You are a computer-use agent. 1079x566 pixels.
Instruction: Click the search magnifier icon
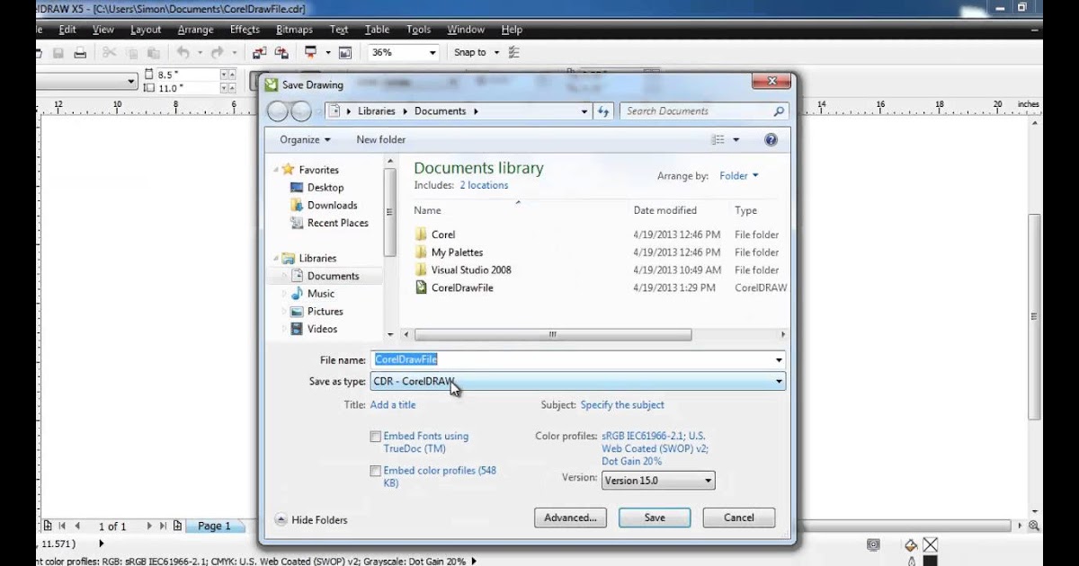(x=779, y=111)
